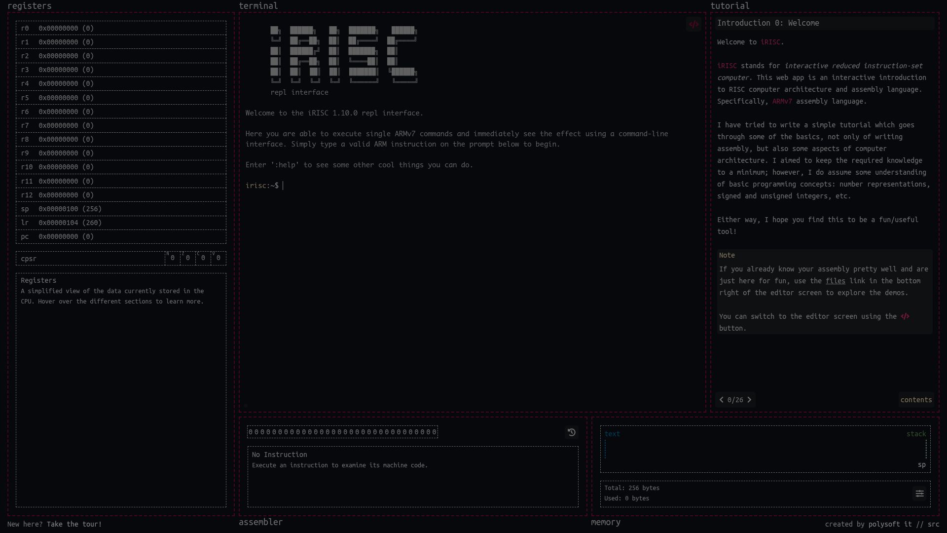Select pc register row
Screen dimensions: 947x533
pyautogui.click(x=121, y=236)
